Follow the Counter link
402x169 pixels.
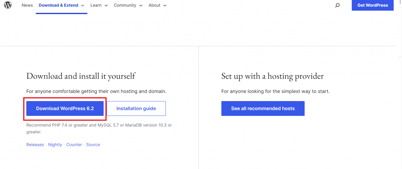tap(74, 145)
